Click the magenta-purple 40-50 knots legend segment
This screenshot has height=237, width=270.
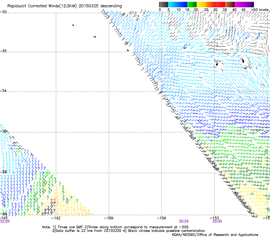point(244,4)
